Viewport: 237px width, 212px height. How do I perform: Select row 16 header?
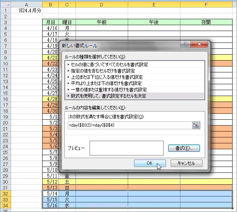point(6,99)
